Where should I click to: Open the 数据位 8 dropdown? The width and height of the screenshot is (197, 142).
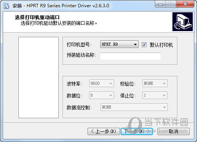[x=101, y=95]
